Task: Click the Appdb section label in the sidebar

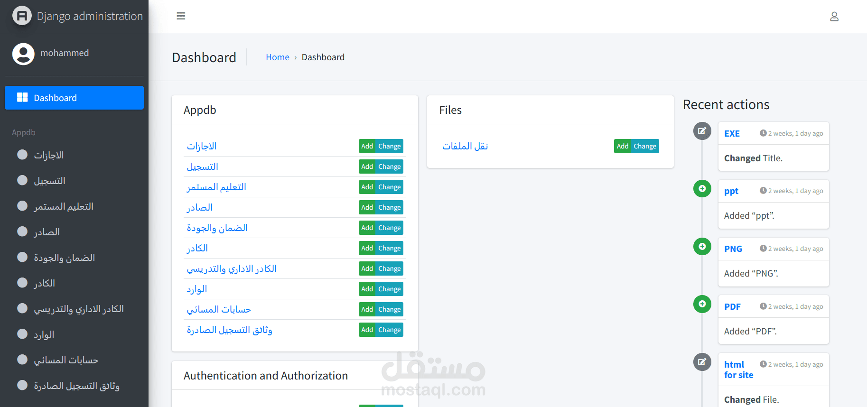Action: pos(24,132)
